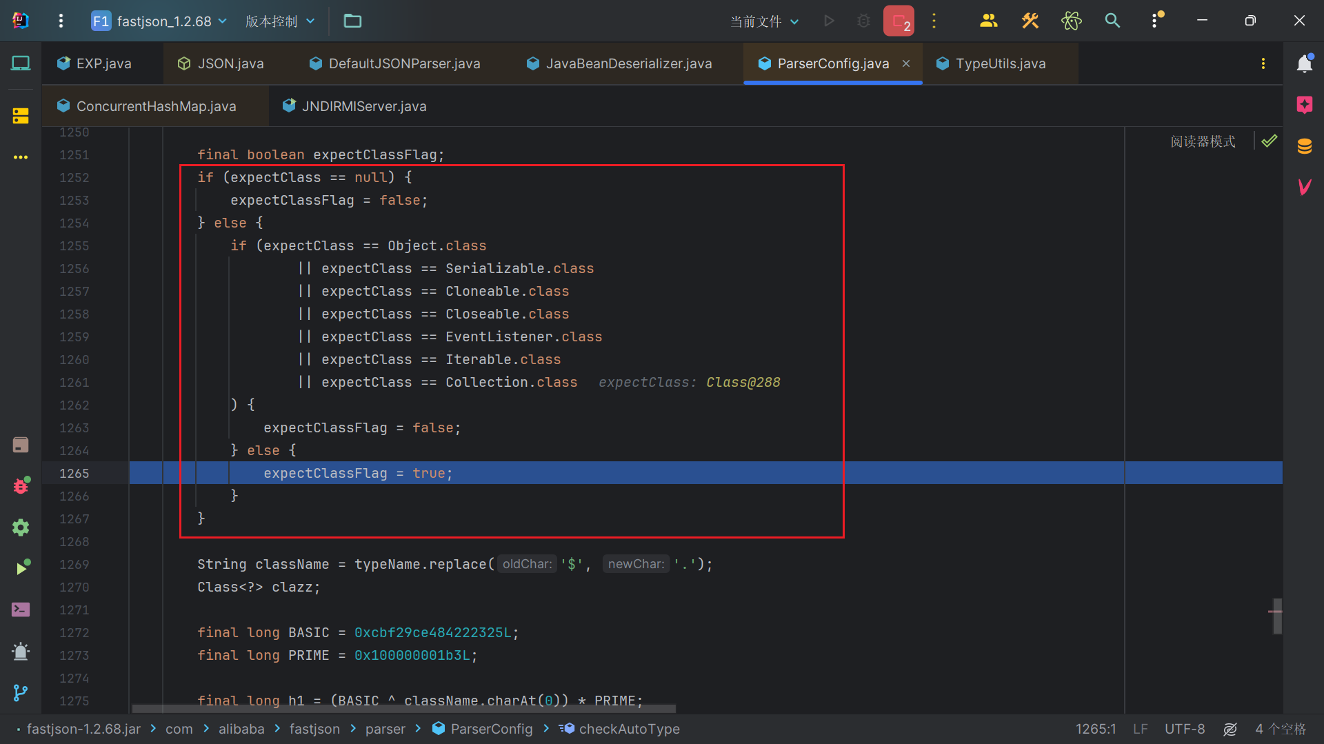1324x744 pixels.
Task: Open the folder icon in the toolbar
Action: pyautogui.click(x=352, y=21)
